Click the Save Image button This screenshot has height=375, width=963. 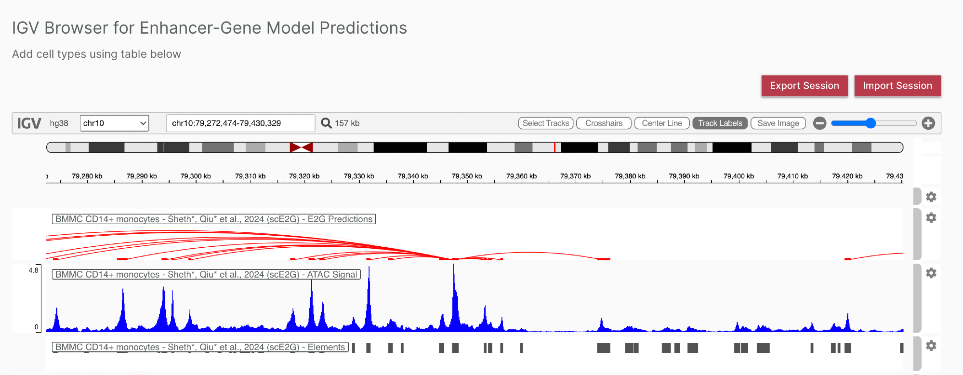click(778, 123)
